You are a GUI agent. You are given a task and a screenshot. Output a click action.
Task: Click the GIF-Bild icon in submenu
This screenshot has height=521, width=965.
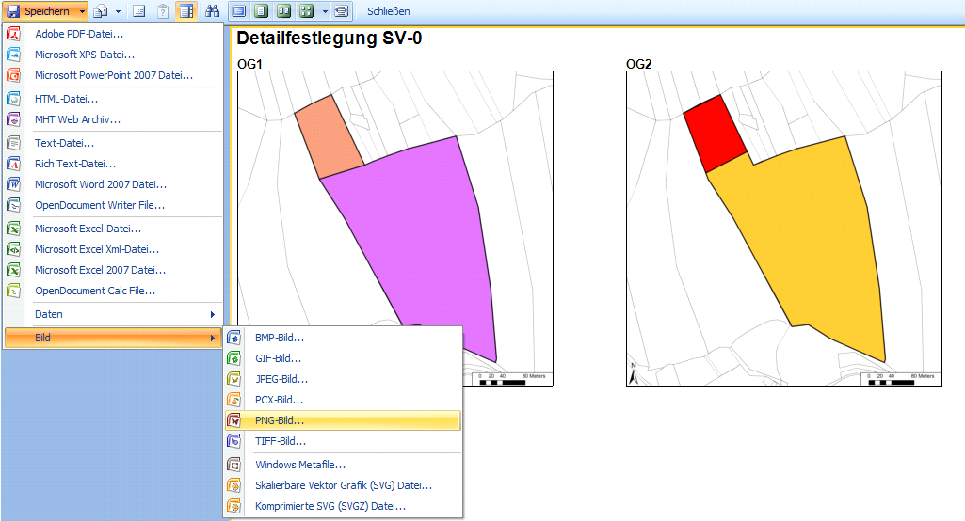234,359
